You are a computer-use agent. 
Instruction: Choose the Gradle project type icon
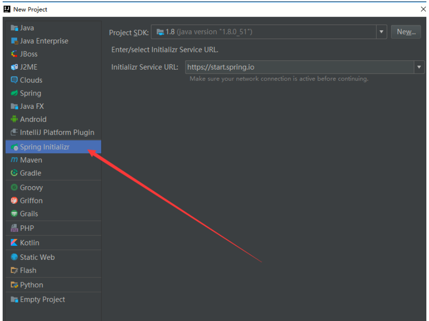pos(14,173)
